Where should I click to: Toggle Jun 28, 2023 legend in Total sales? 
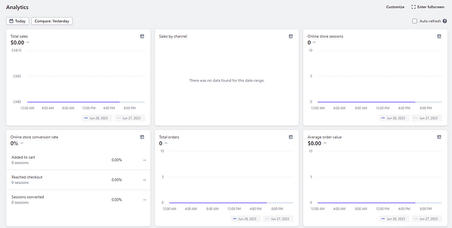pos(97,118)
